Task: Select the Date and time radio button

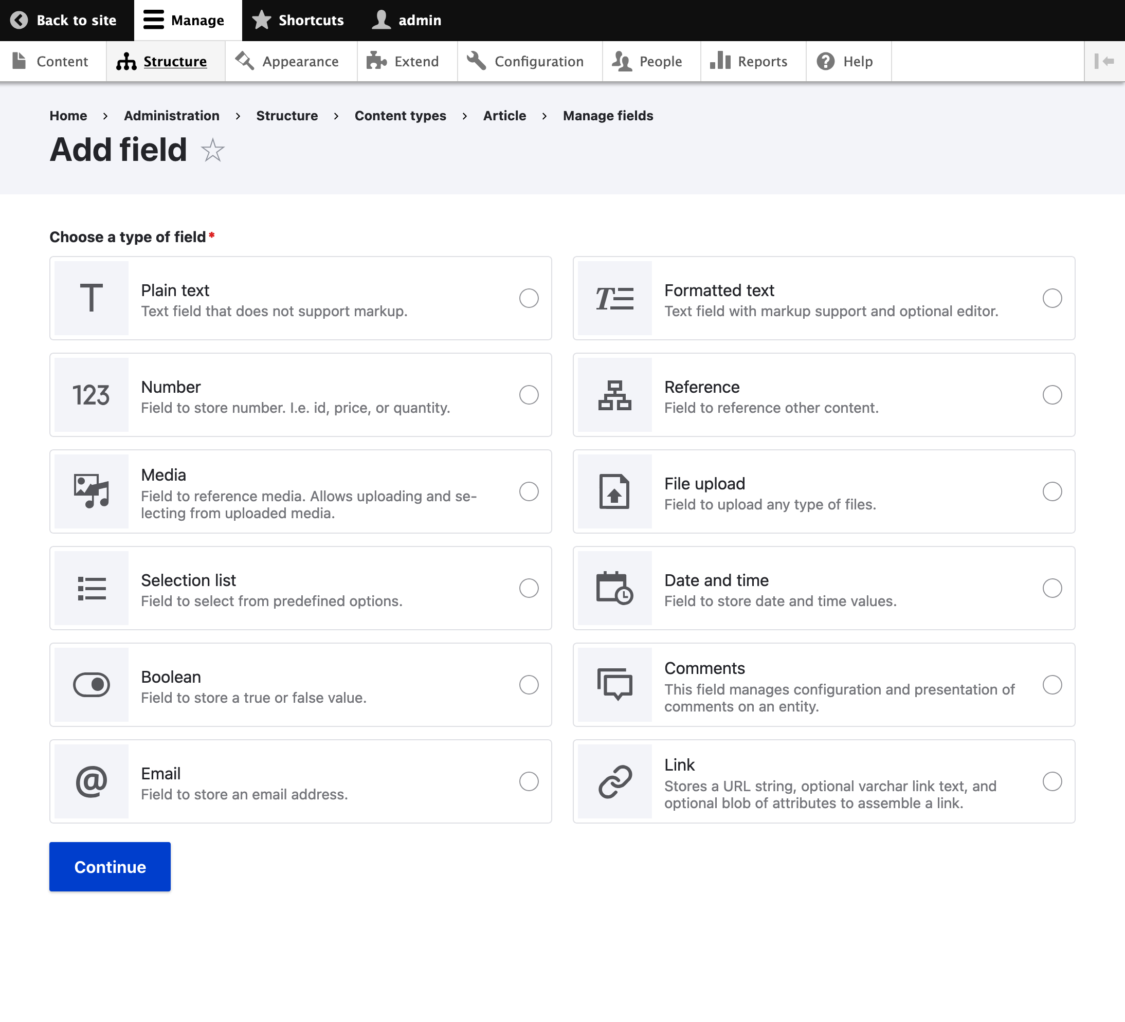Action: click(x=1053, y=588)
